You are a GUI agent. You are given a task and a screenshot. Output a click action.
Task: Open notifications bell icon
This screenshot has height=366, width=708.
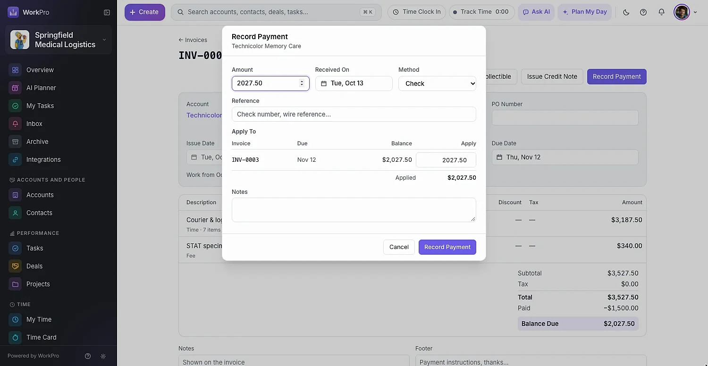[661, 12]
